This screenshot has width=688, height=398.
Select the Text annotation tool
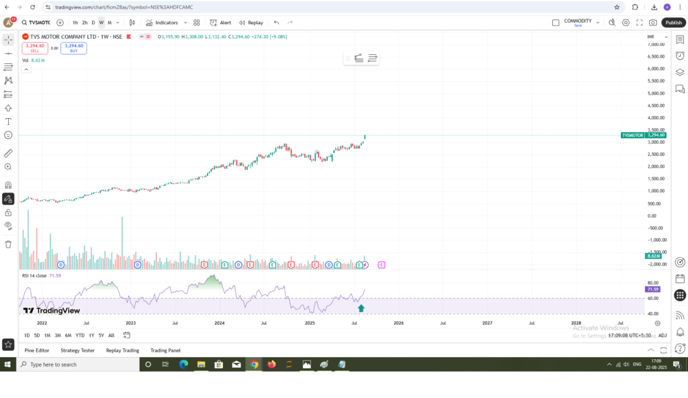click(8, 121)
